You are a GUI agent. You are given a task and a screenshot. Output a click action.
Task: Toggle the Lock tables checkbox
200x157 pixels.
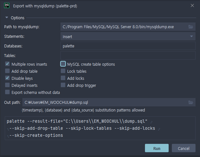[63, 71]
